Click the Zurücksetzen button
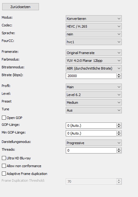The height and width of the screenshot is (197, 138). tap(21, 7)
